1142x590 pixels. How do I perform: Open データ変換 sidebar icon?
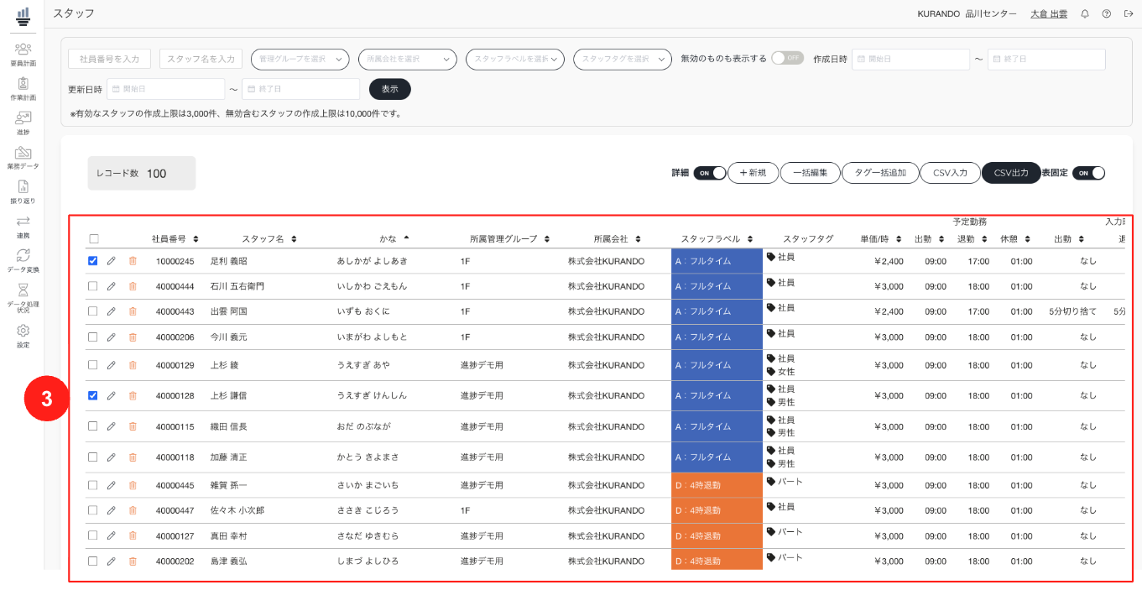tap(23, 260)
